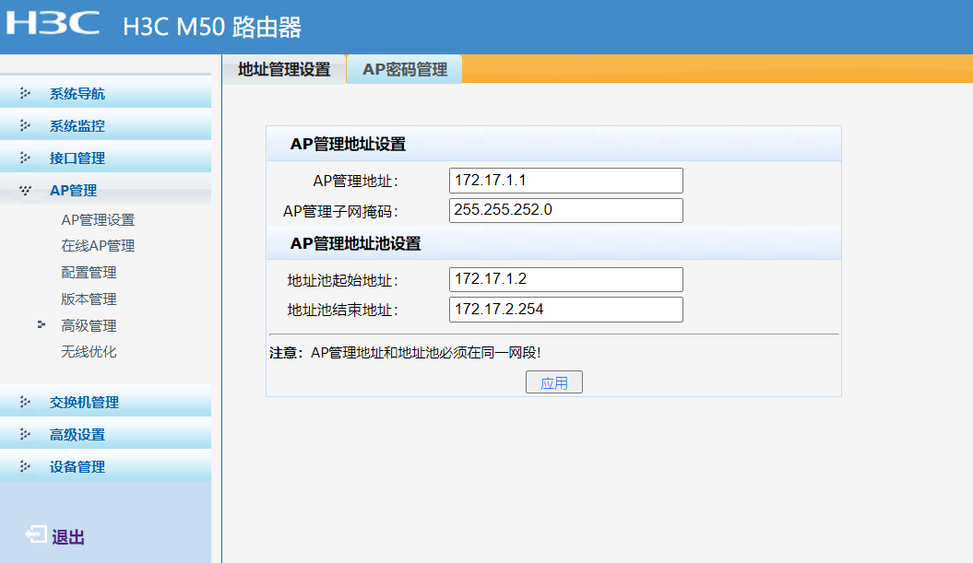Click the AP管理子网掩码 input field
Image resolution: width=973 pixels, height=563 pixels.
pyautogui.click(x=566, y=210)
